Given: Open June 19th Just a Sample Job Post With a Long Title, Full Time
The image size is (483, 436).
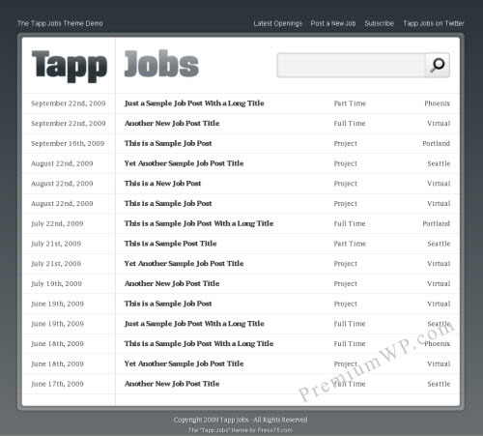Looking at the screenshot, I should click(194, 324).
